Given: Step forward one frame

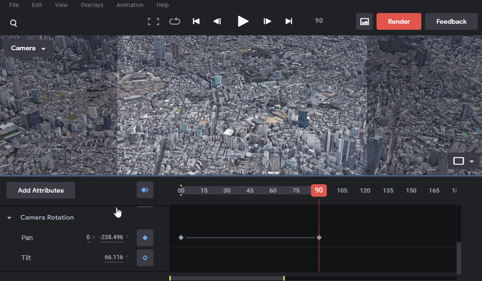Looking at the screenshot, I should point(267,21).
